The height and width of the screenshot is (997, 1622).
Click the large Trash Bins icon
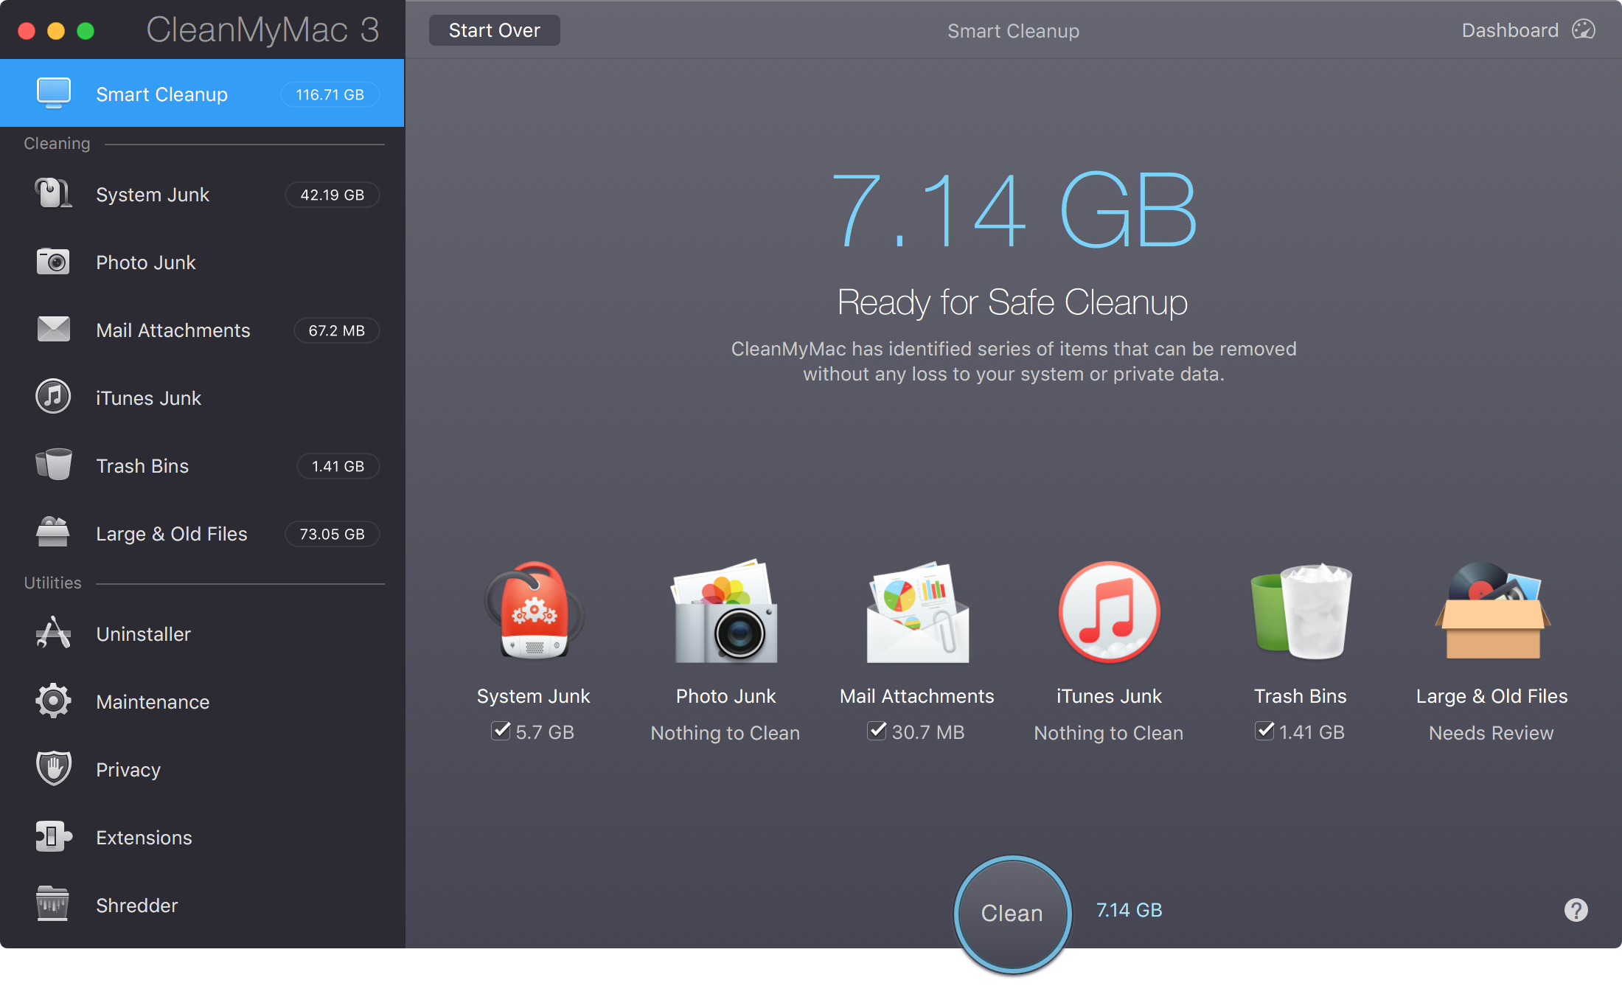1301,611
